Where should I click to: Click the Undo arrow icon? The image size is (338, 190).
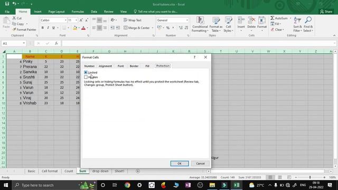[14, 4]
